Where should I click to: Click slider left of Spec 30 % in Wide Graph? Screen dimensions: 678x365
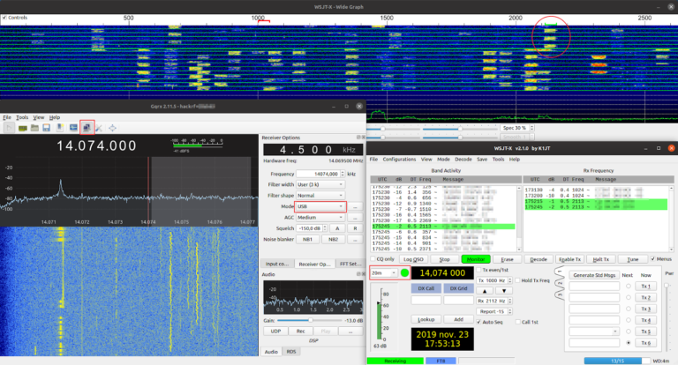[460, 129]
